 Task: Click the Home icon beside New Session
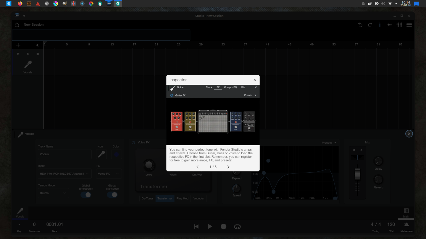click(17, 25)
